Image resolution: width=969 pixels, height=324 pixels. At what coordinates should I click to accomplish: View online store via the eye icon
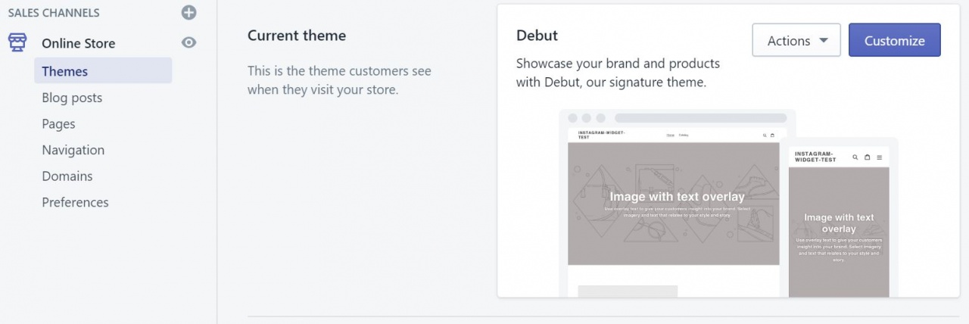(x=189, y=42)
